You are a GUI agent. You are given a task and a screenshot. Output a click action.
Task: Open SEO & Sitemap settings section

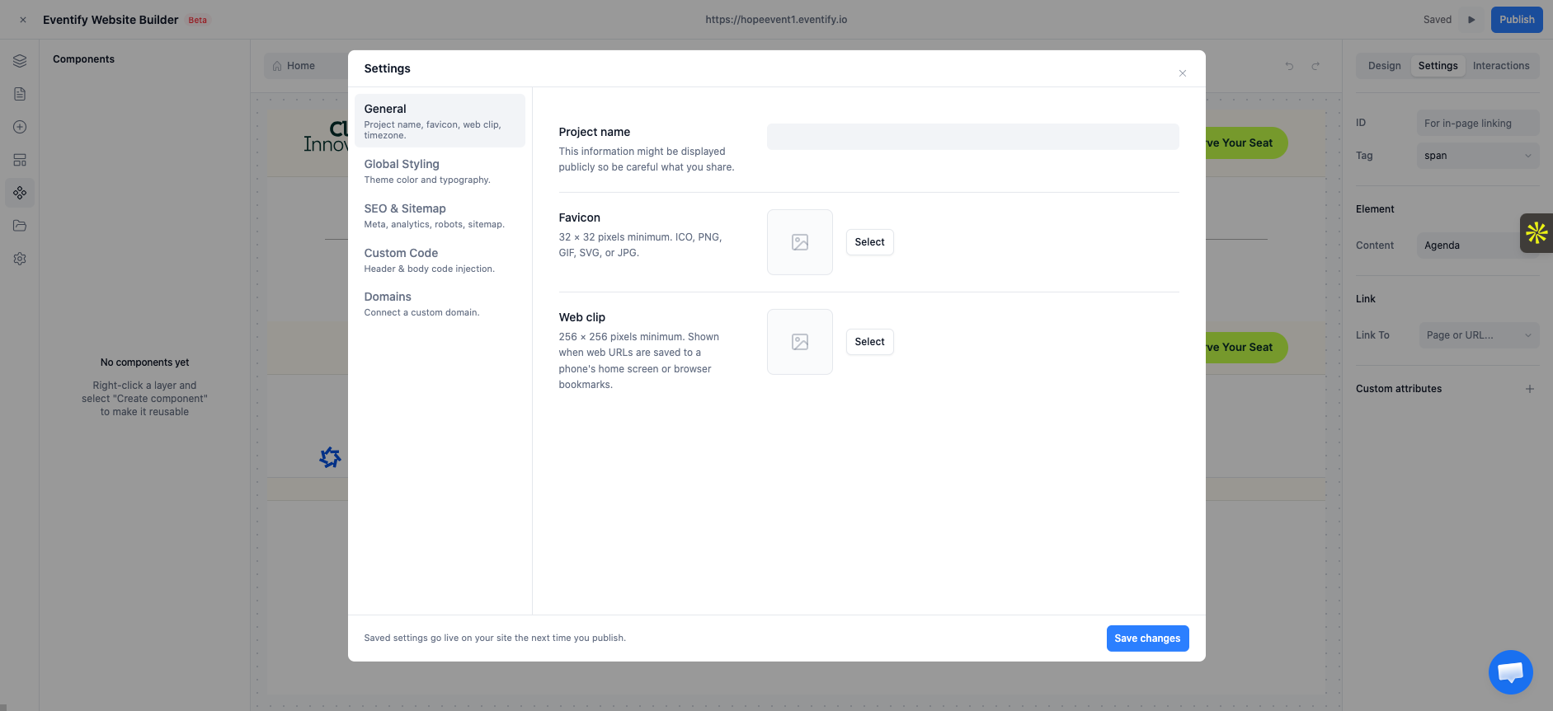[x=440, y=216]
